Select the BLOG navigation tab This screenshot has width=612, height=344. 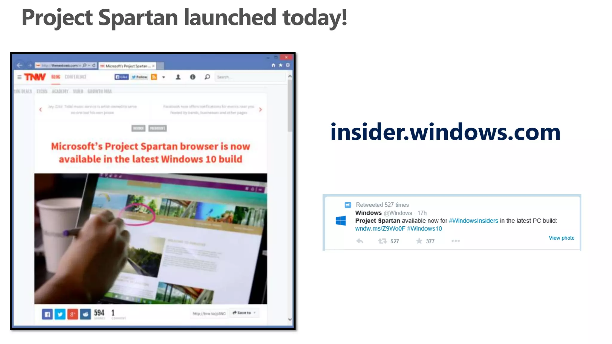coord(56,77)
